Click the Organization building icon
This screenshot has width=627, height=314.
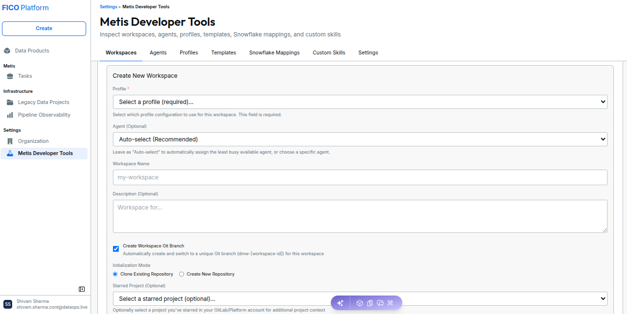click(10, 141)
